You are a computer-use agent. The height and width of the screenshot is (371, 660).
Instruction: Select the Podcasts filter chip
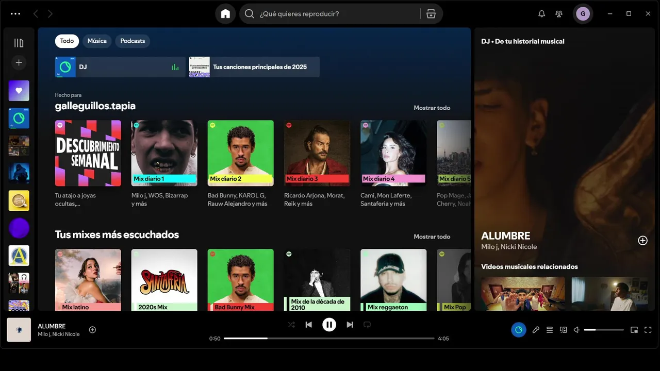(133, 41)
